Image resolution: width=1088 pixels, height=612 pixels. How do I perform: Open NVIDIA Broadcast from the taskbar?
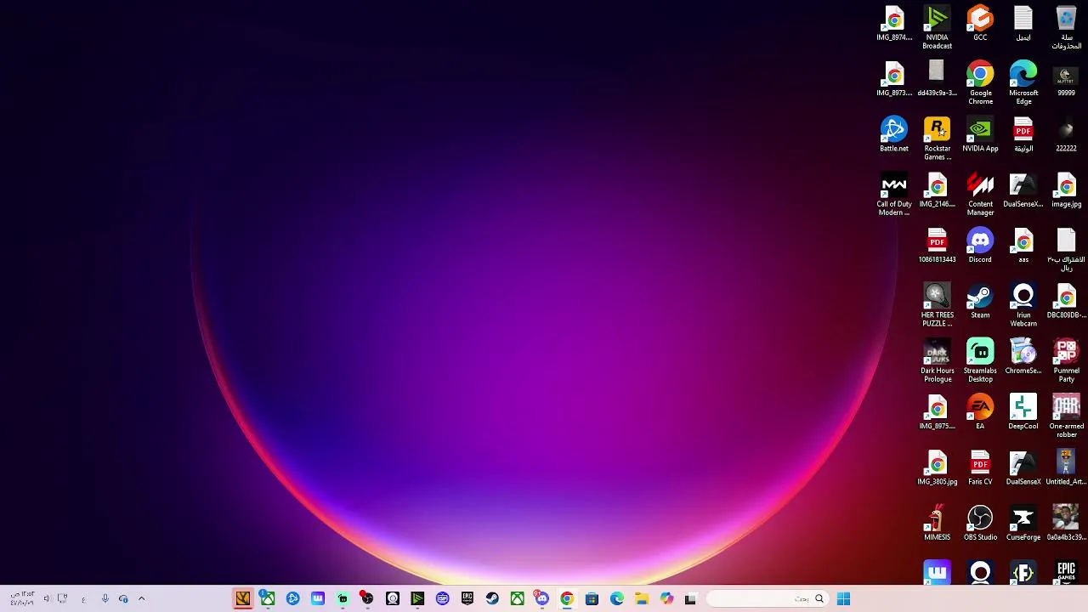tap(417, 598)
